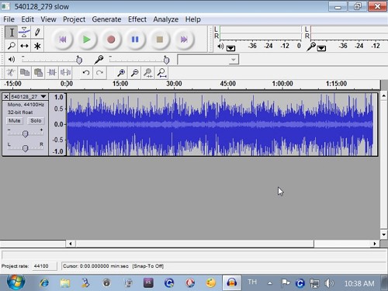Click the Project rate field 44100

(x=44, y=266)
